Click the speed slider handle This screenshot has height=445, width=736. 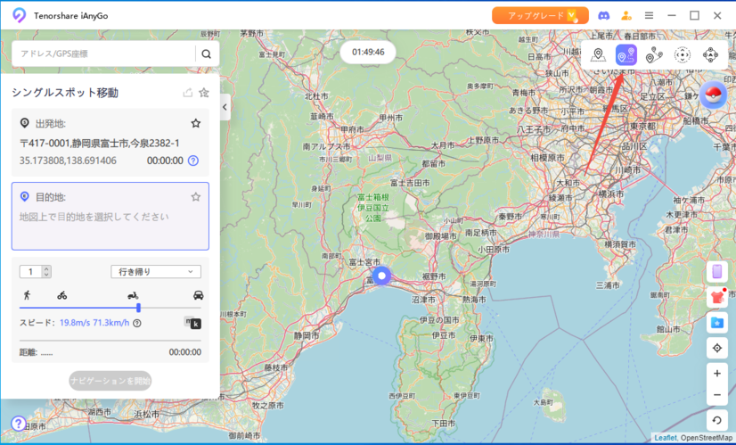[138, 308]
